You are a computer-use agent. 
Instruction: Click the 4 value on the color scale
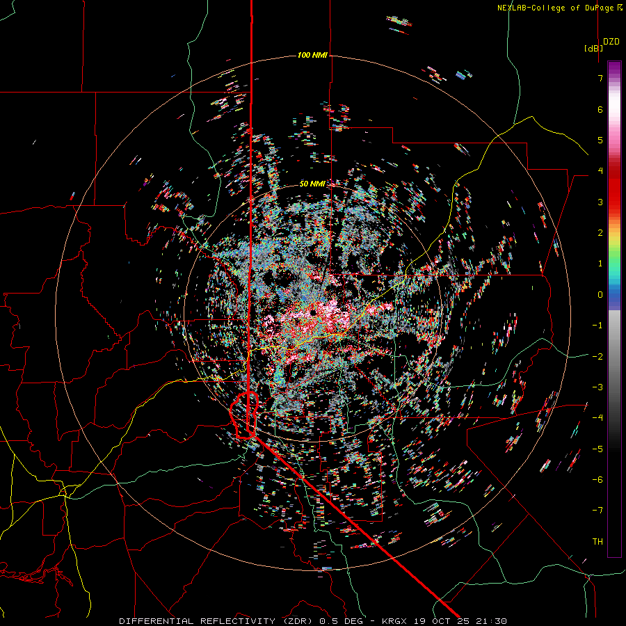click(600, 171)
